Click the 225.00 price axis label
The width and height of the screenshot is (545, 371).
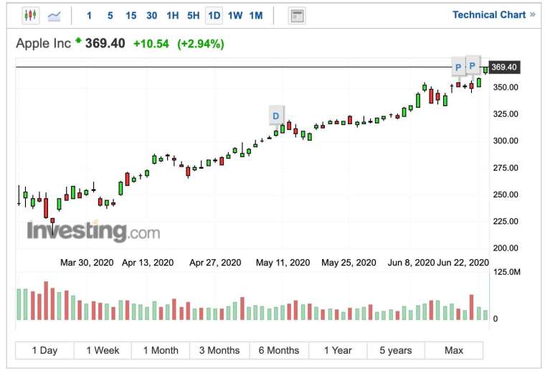click(506, 222)
